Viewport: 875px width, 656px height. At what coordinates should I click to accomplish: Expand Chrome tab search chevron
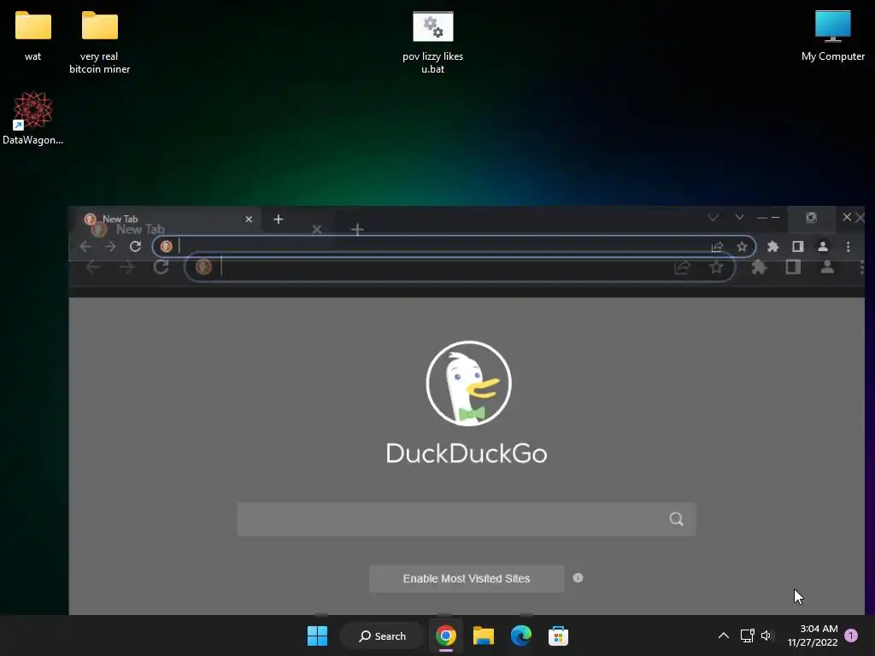coord(739,217)
